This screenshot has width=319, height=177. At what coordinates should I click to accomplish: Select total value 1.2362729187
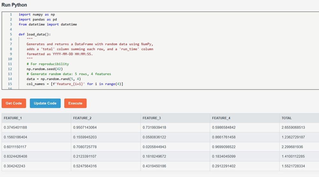pos(293,137)
